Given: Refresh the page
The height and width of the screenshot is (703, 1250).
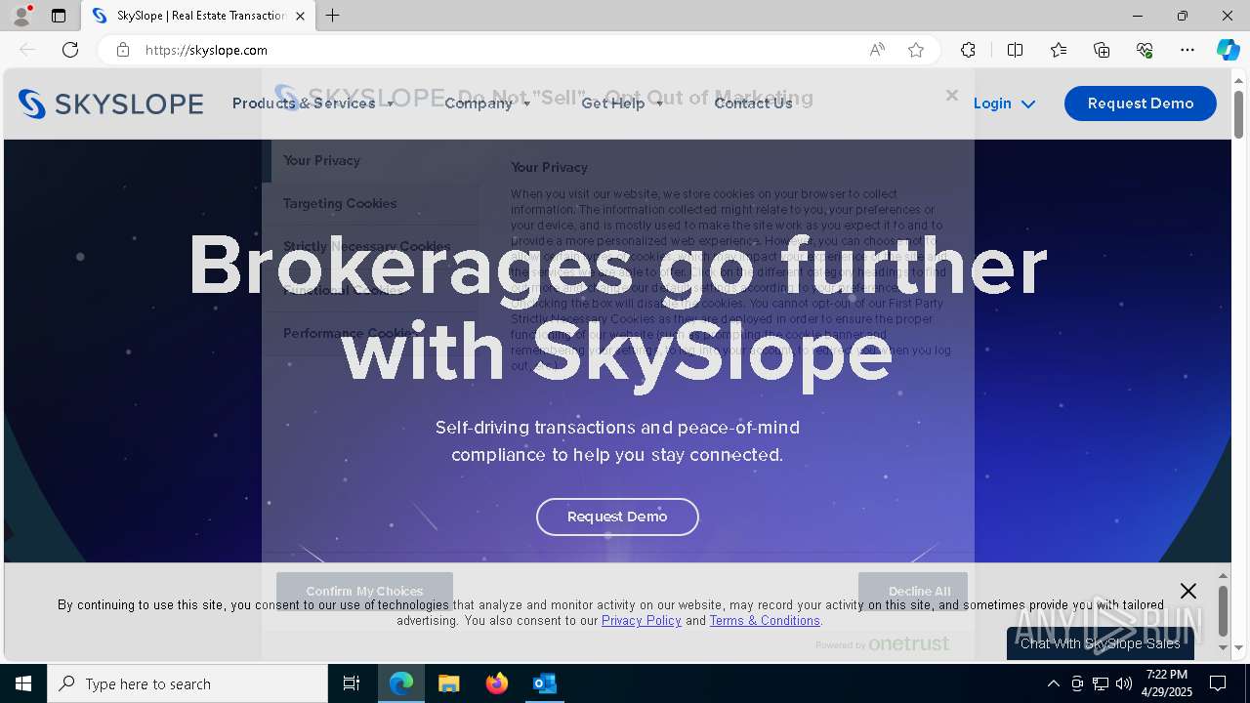Looking at the screenshot, I should [x=70, y=50].
